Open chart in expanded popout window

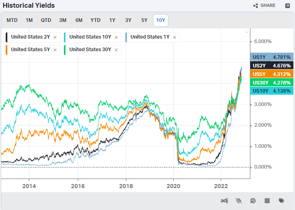[288, 6]
